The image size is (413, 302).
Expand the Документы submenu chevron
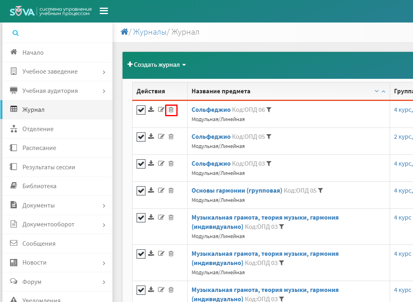104,206
